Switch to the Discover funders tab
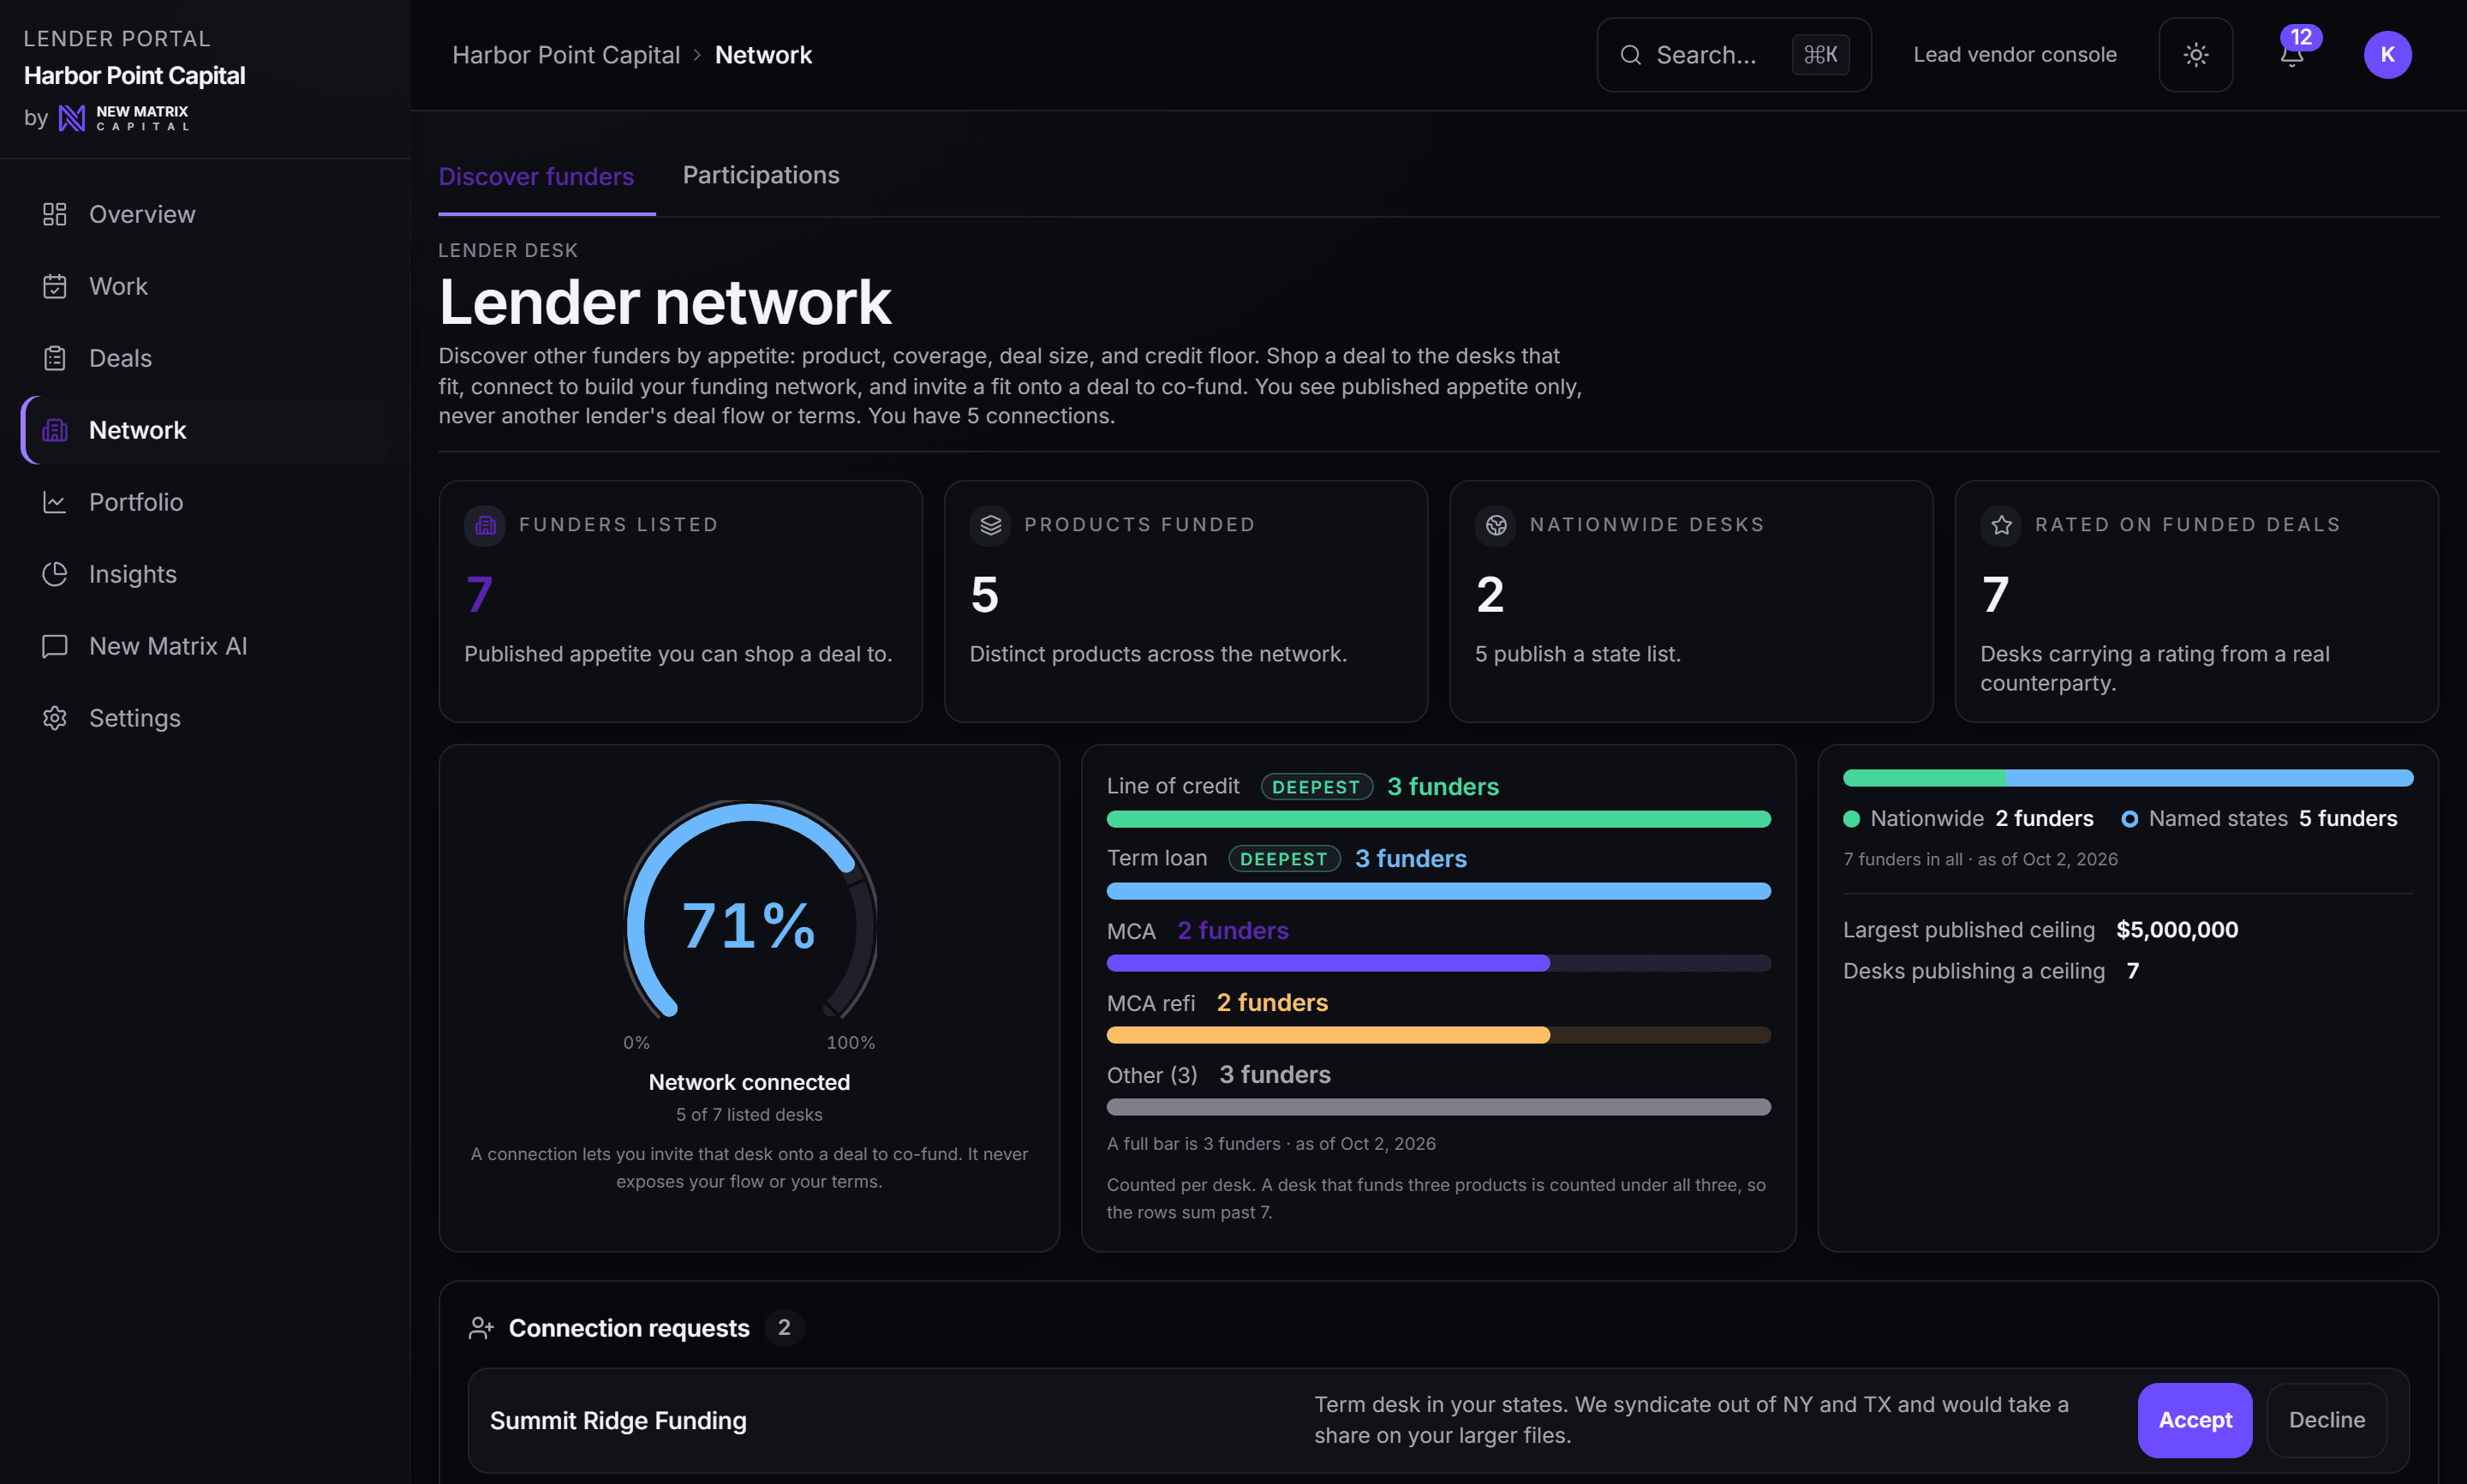The image size is (2467, 1484). (537, 177)
